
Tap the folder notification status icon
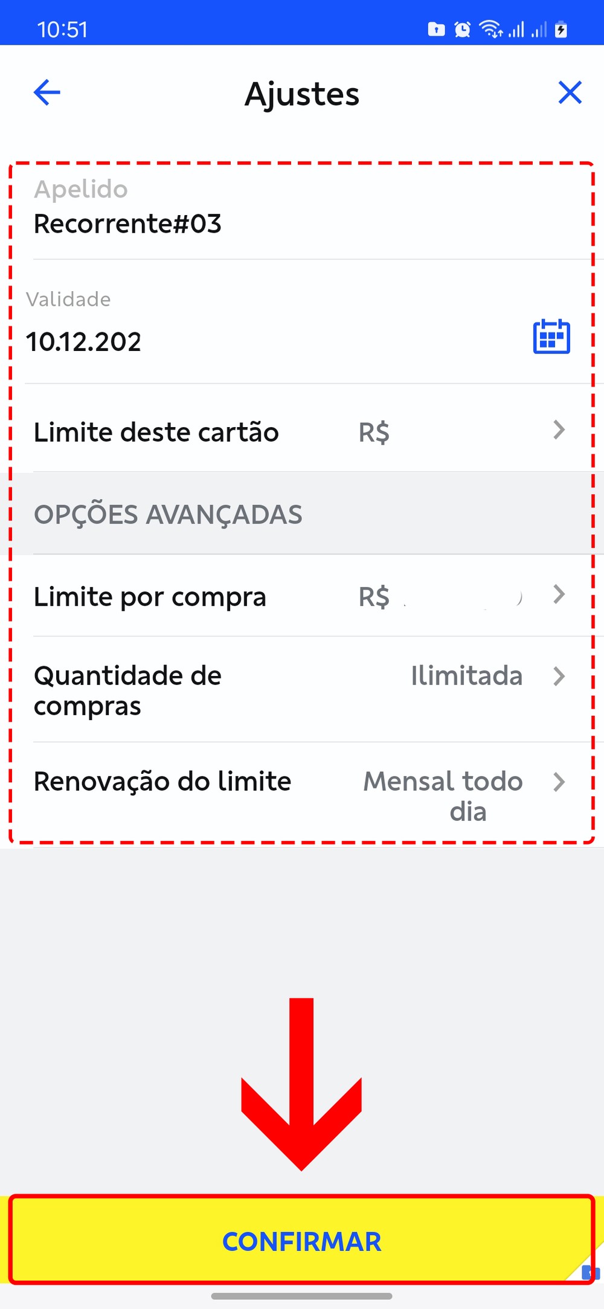436,29
